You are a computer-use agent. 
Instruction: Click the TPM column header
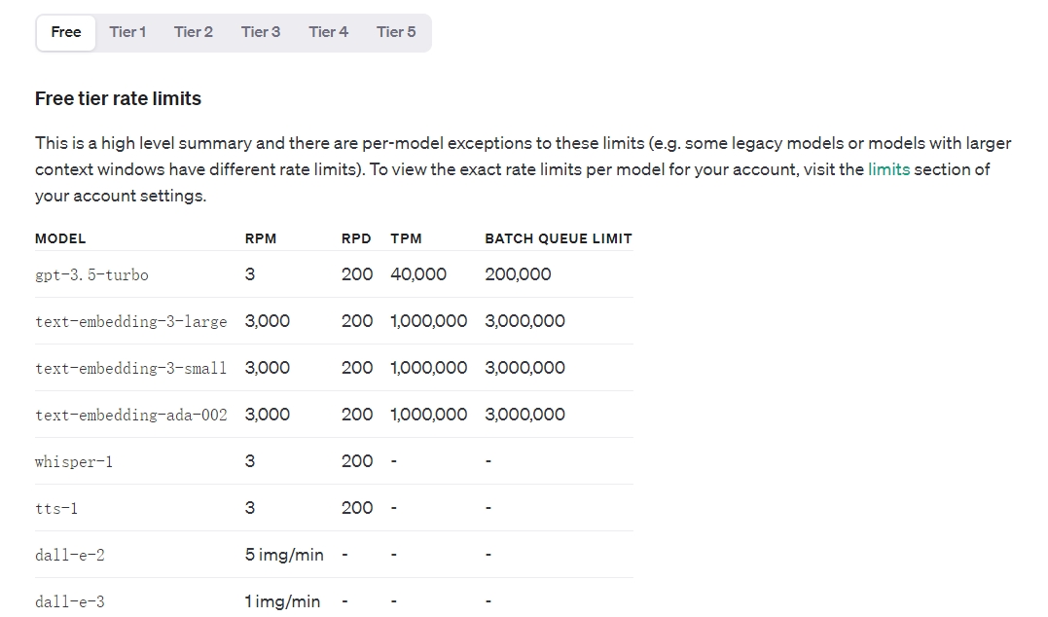click(407, 238)
